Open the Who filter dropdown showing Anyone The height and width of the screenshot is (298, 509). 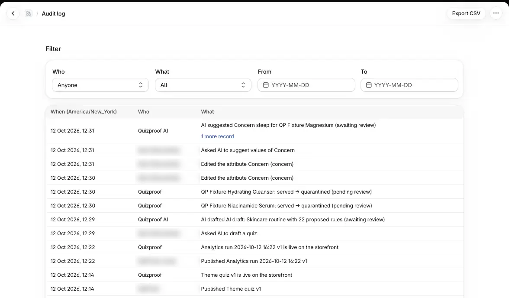[100, 85]
